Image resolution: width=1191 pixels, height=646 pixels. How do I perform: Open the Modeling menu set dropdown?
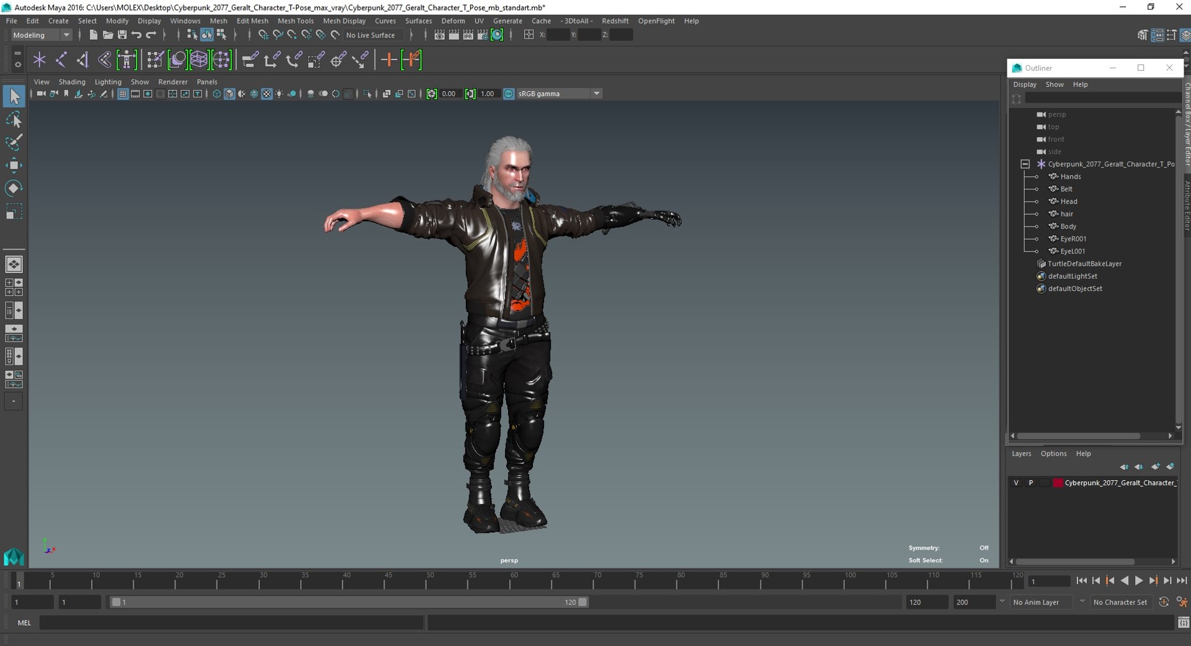click(42, 35)
